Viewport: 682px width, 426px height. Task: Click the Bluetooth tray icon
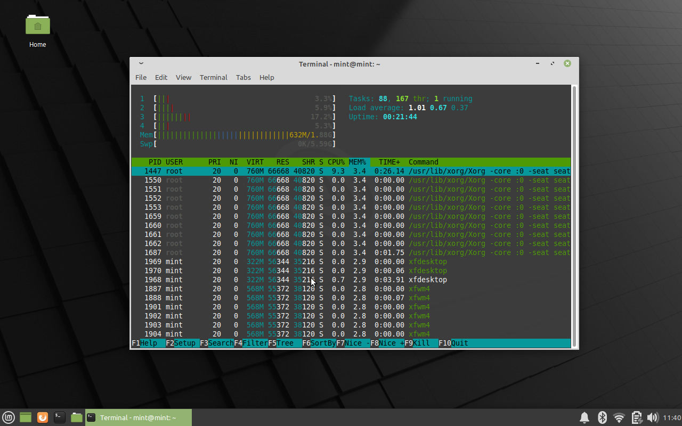[602, 417]
